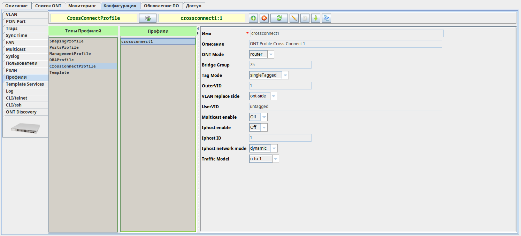Click the pencil edit icon
Screen dimensions: 521x236
294,18
